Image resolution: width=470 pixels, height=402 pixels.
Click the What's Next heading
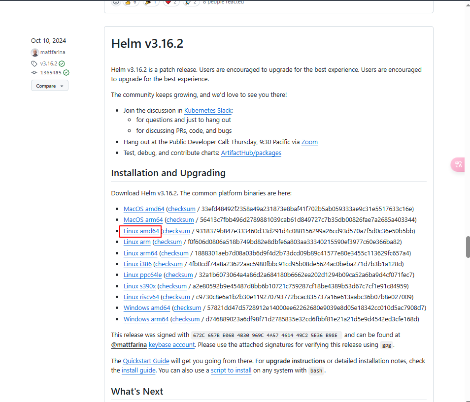click(137, 391)
